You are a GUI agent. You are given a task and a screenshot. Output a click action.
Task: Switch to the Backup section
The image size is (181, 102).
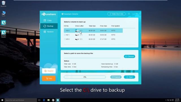(x=49, y=26)
